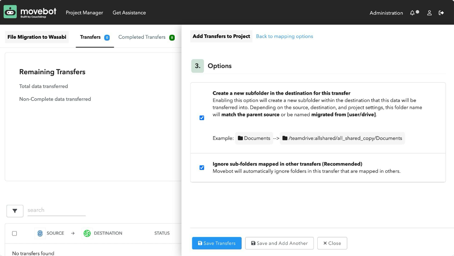The height and width of the screenshot is (256, 454).
Task: Toggle the create new subfolder checkbox
Action: (202, 118)
